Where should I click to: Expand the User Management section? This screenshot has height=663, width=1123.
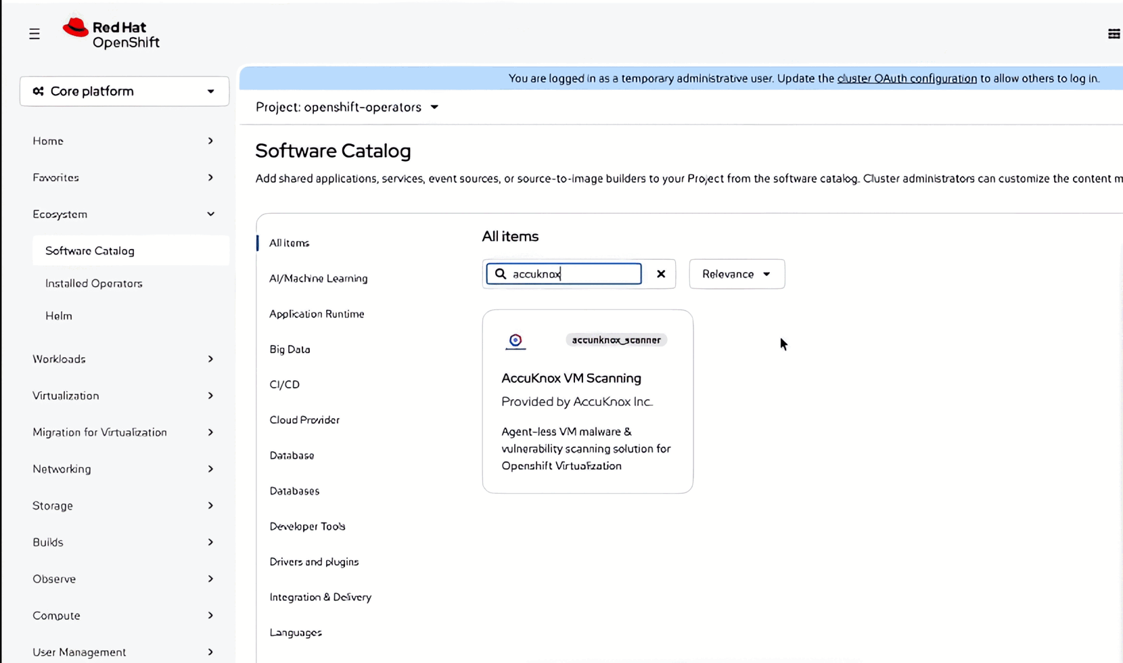pyautogui.click(x=124, y=651)
